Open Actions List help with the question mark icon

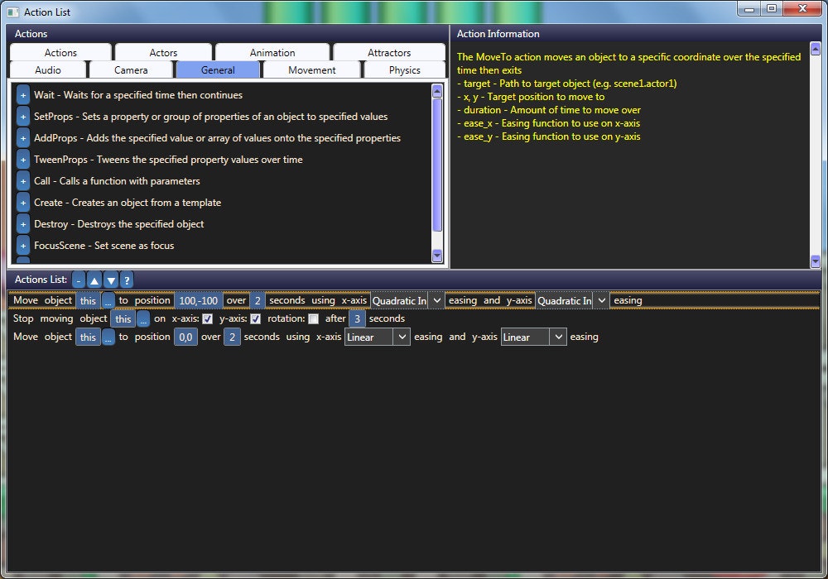pos(126,280)
